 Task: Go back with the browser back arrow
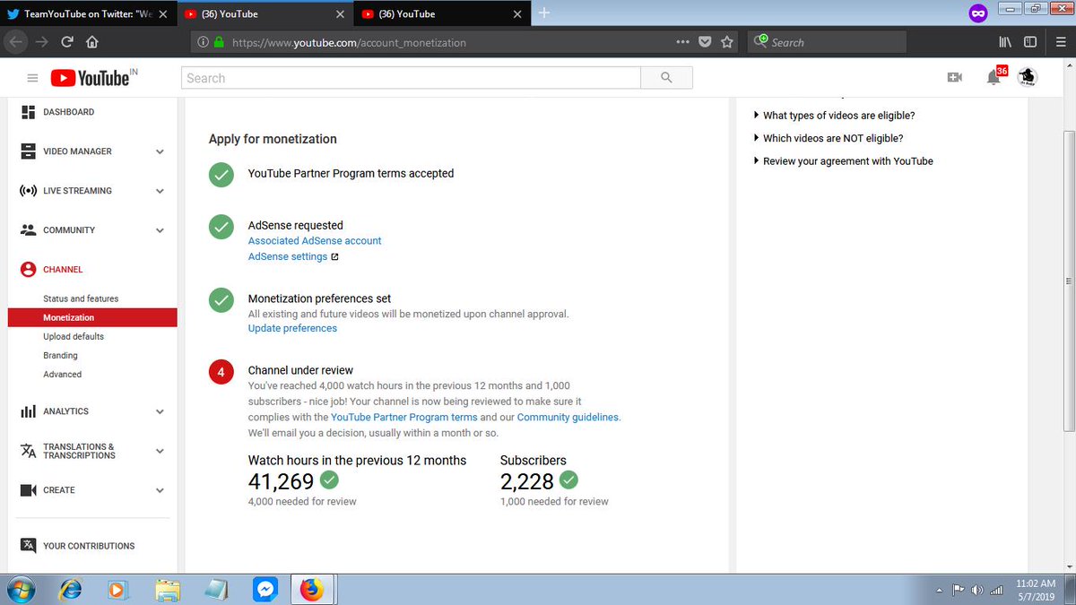point(17,41)
